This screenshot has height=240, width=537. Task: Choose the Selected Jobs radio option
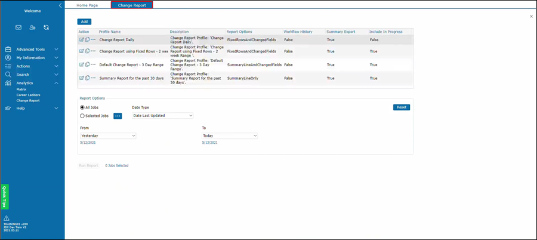[x=82, y=116]
